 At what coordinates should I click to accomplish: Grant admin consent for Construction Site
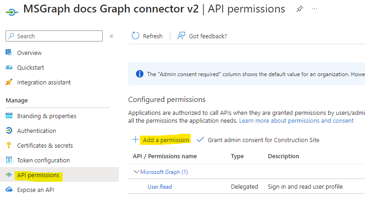tap(263, 140)
